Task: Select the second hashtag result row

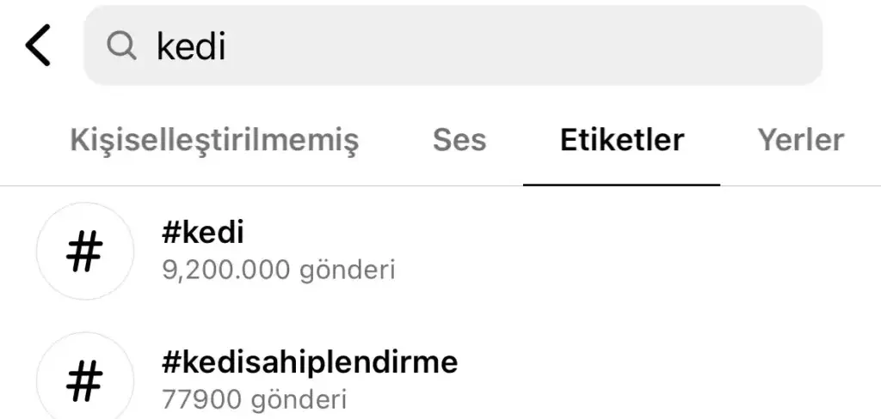Action: coord(516,381)
